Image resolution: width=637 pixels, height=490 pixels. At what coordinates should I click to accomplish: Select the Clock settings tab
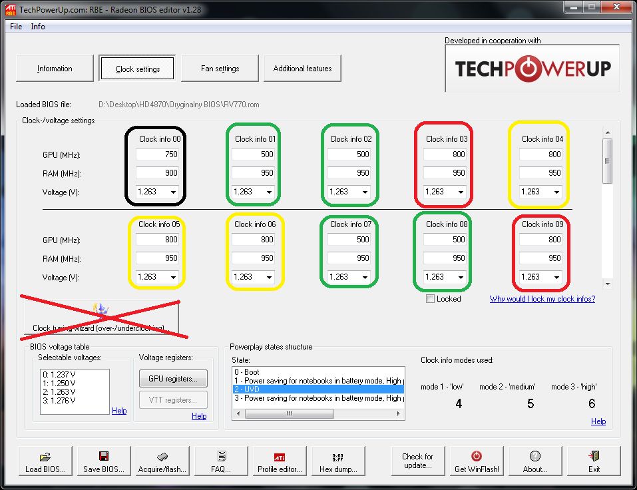(x=137, y=69)
